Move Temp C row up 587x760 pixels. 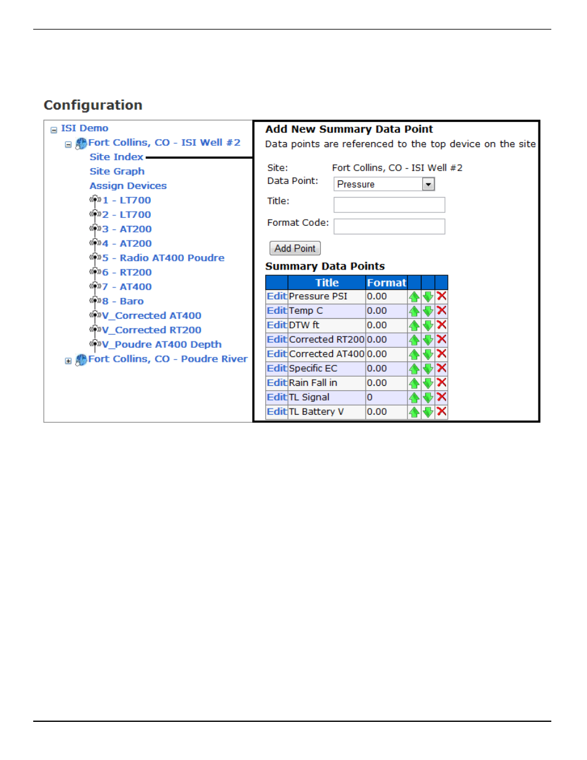pyautogui.click(x=414, y=311)
